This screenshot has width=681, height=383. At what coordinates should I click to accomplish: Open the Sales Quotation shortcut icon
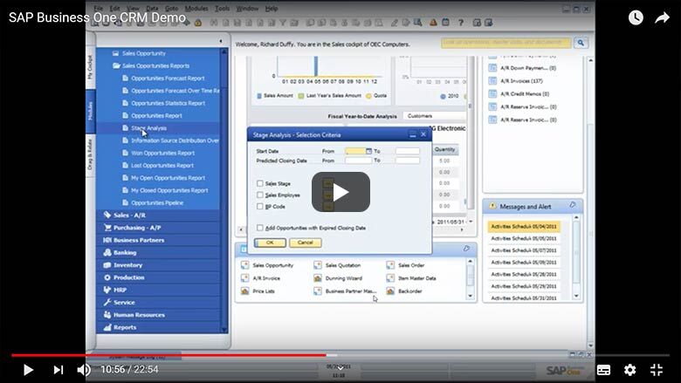tap(318, 265)
